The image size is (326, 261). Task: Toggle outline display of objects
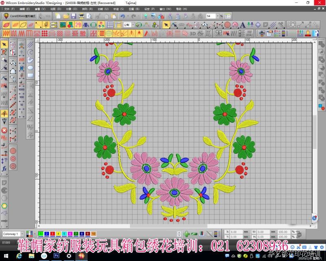click(23, 25)
